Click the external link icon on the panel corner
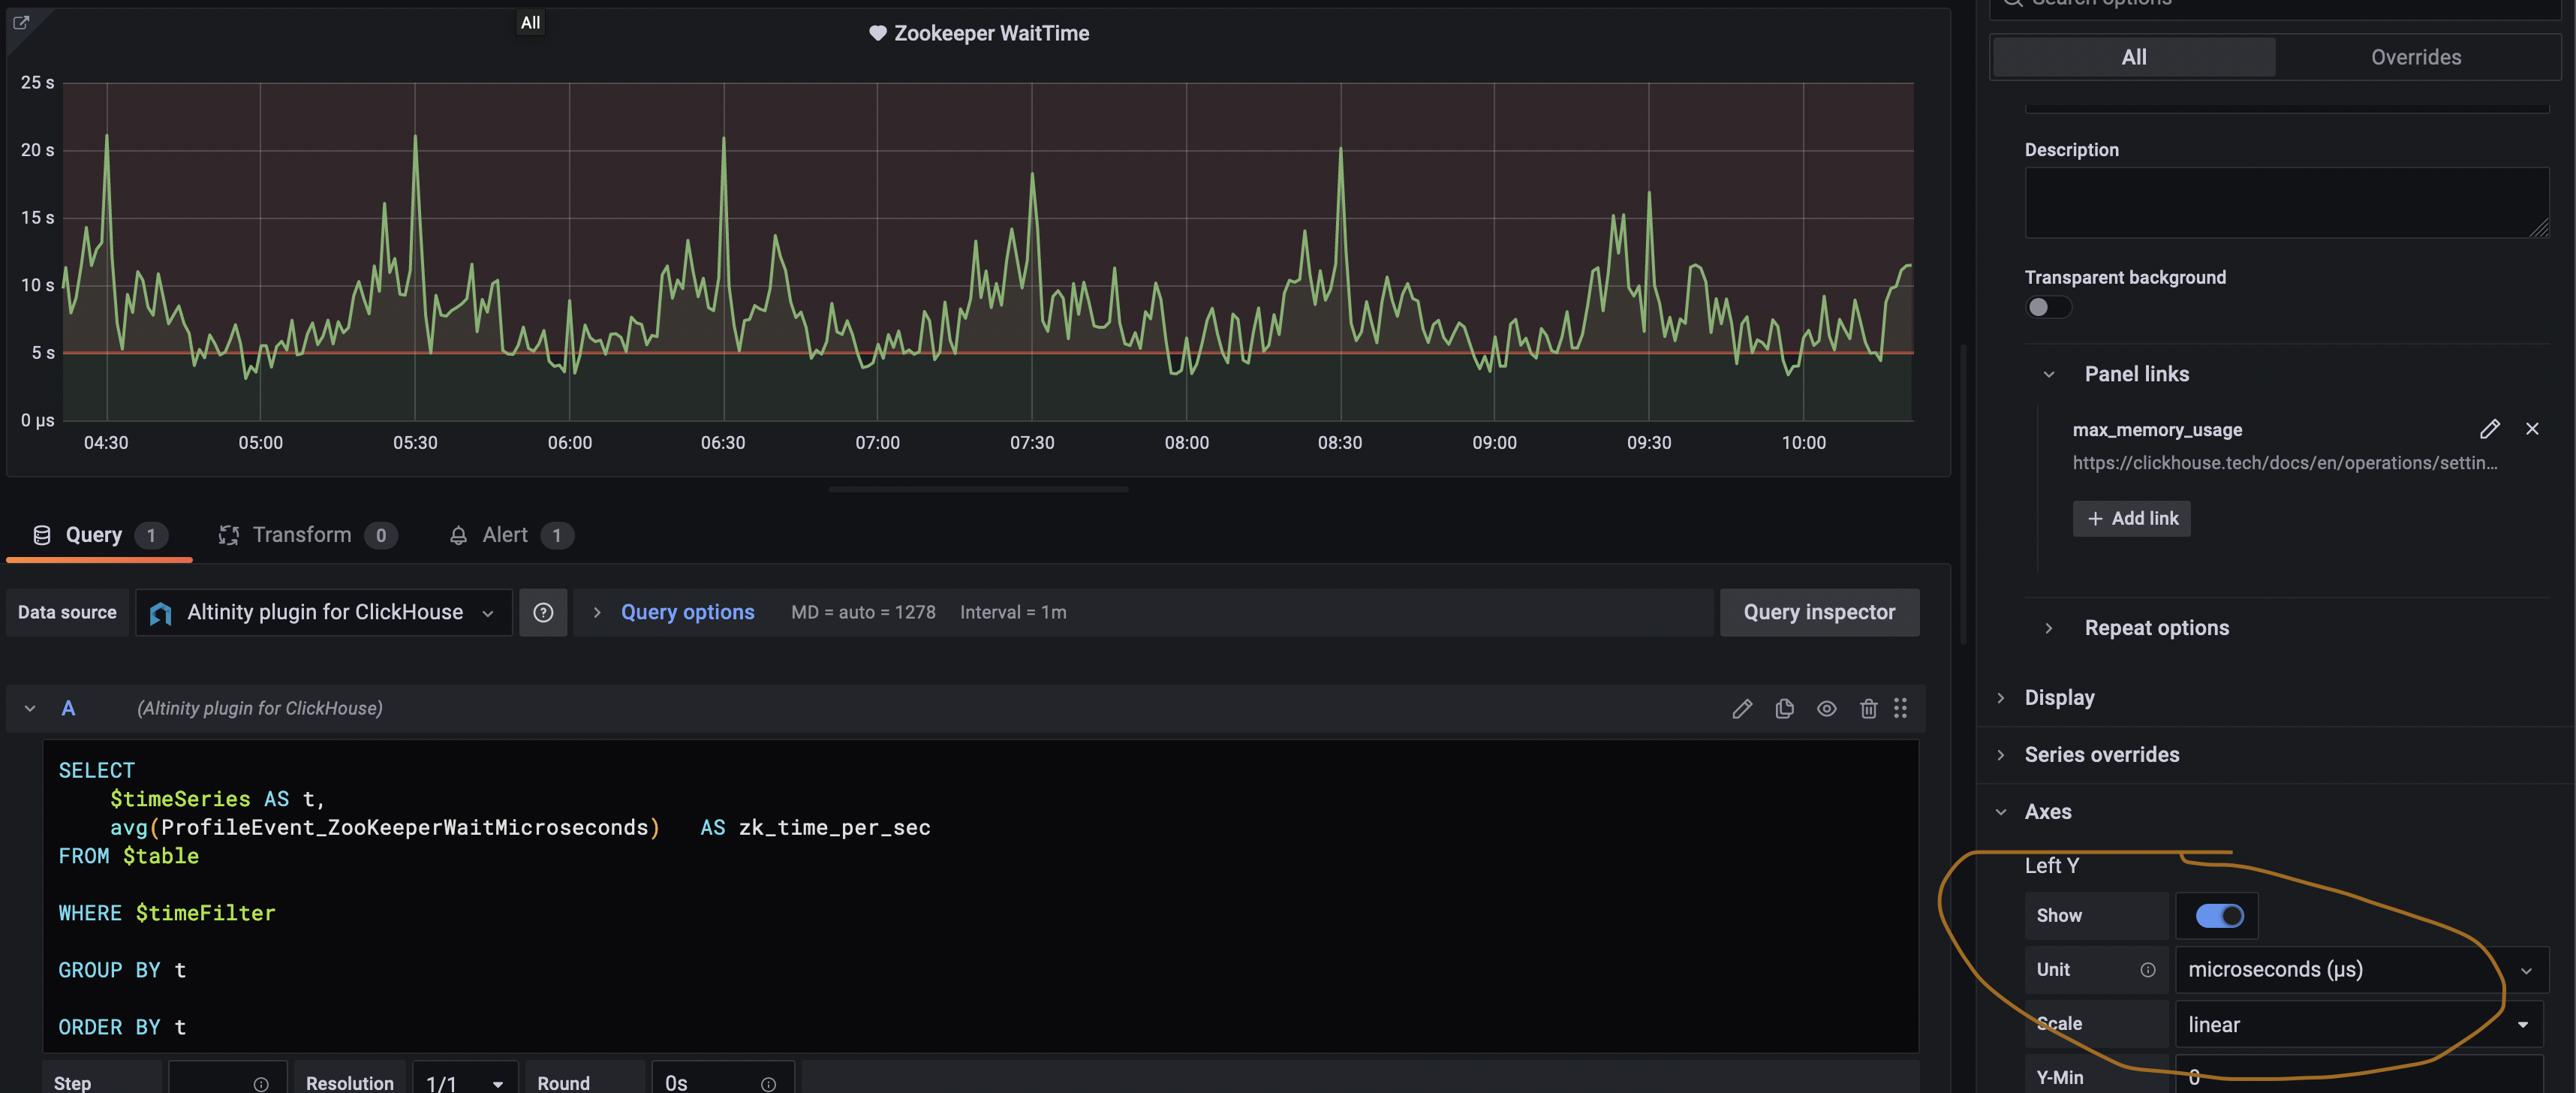 point(21,22)
